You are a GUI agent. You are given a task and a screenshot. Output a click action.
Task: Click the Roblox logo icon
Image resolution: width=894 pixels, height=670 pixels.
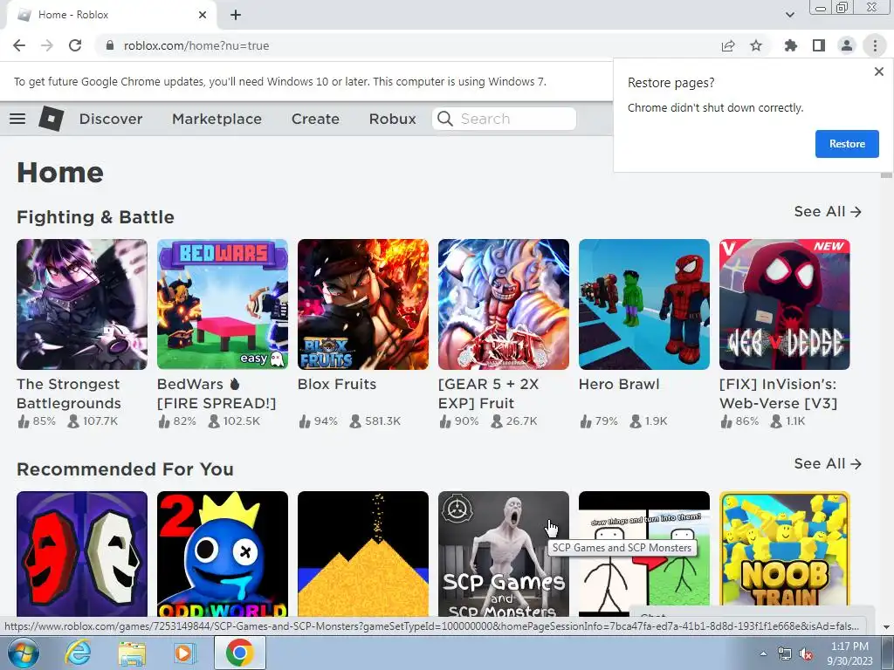click(51, 119)
